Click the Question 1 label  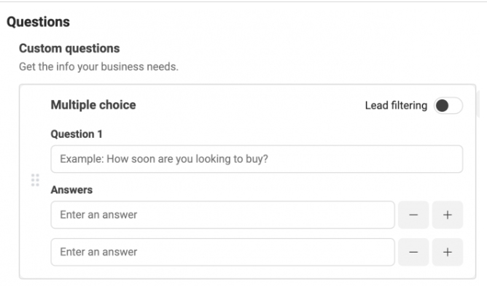pyautogui.click(x=77, y=134)
